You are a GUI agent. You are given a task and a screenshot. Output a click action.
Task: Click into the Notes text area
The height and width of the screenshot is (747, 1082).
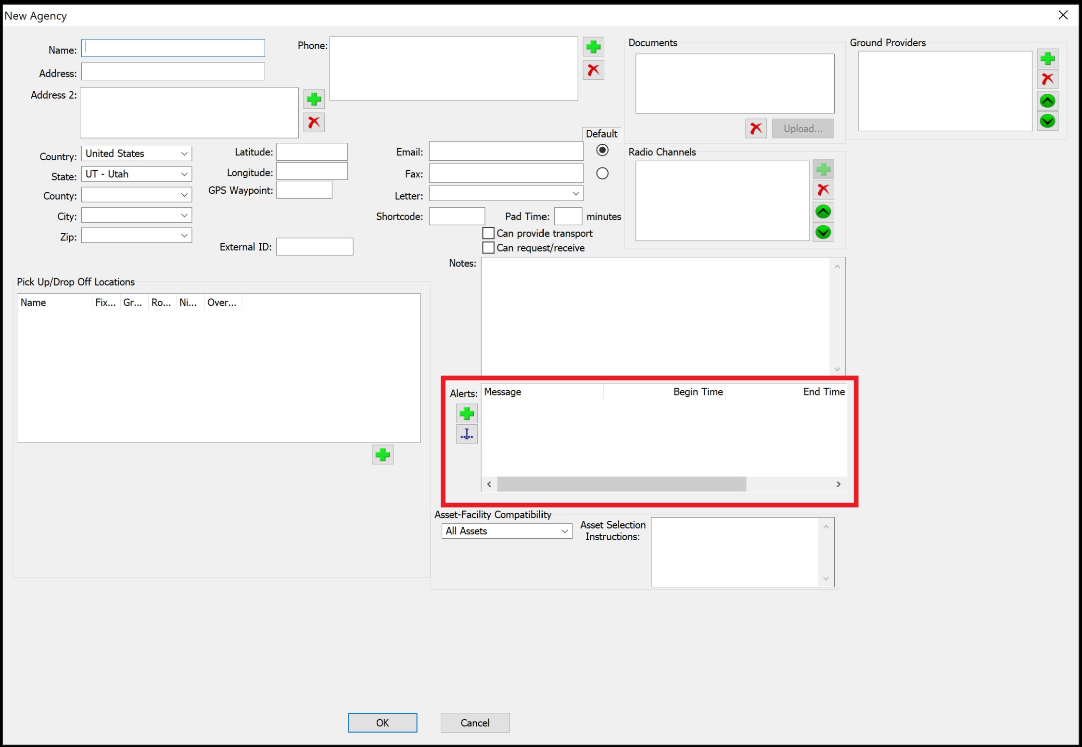(x=655, y=317)
